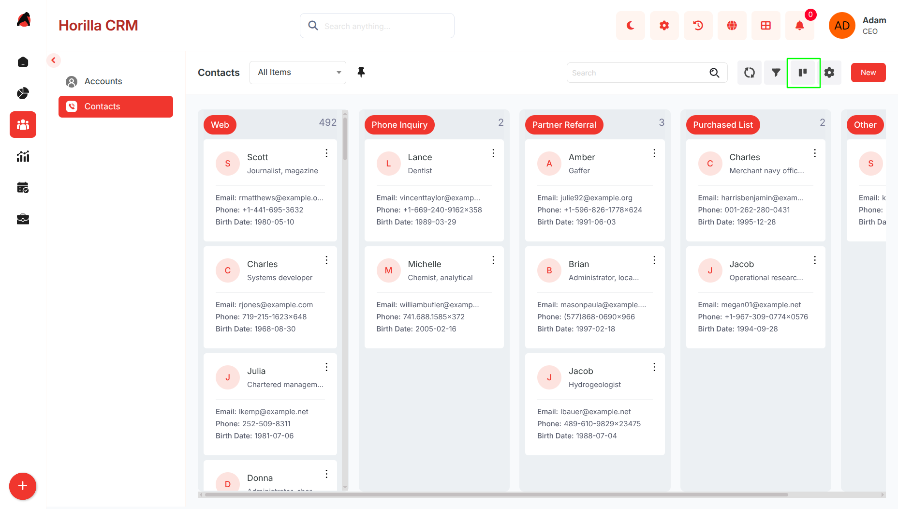Create a New contact
This screenshot has width=898, height=509.
point(868,73)
